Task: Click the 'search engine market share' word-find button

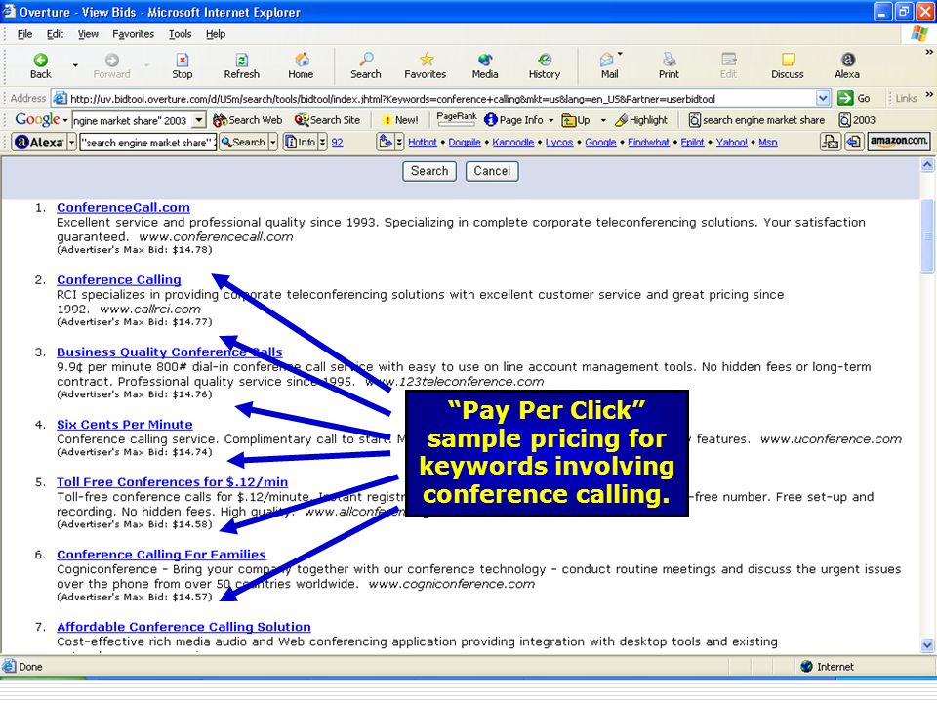Action: 756,120
